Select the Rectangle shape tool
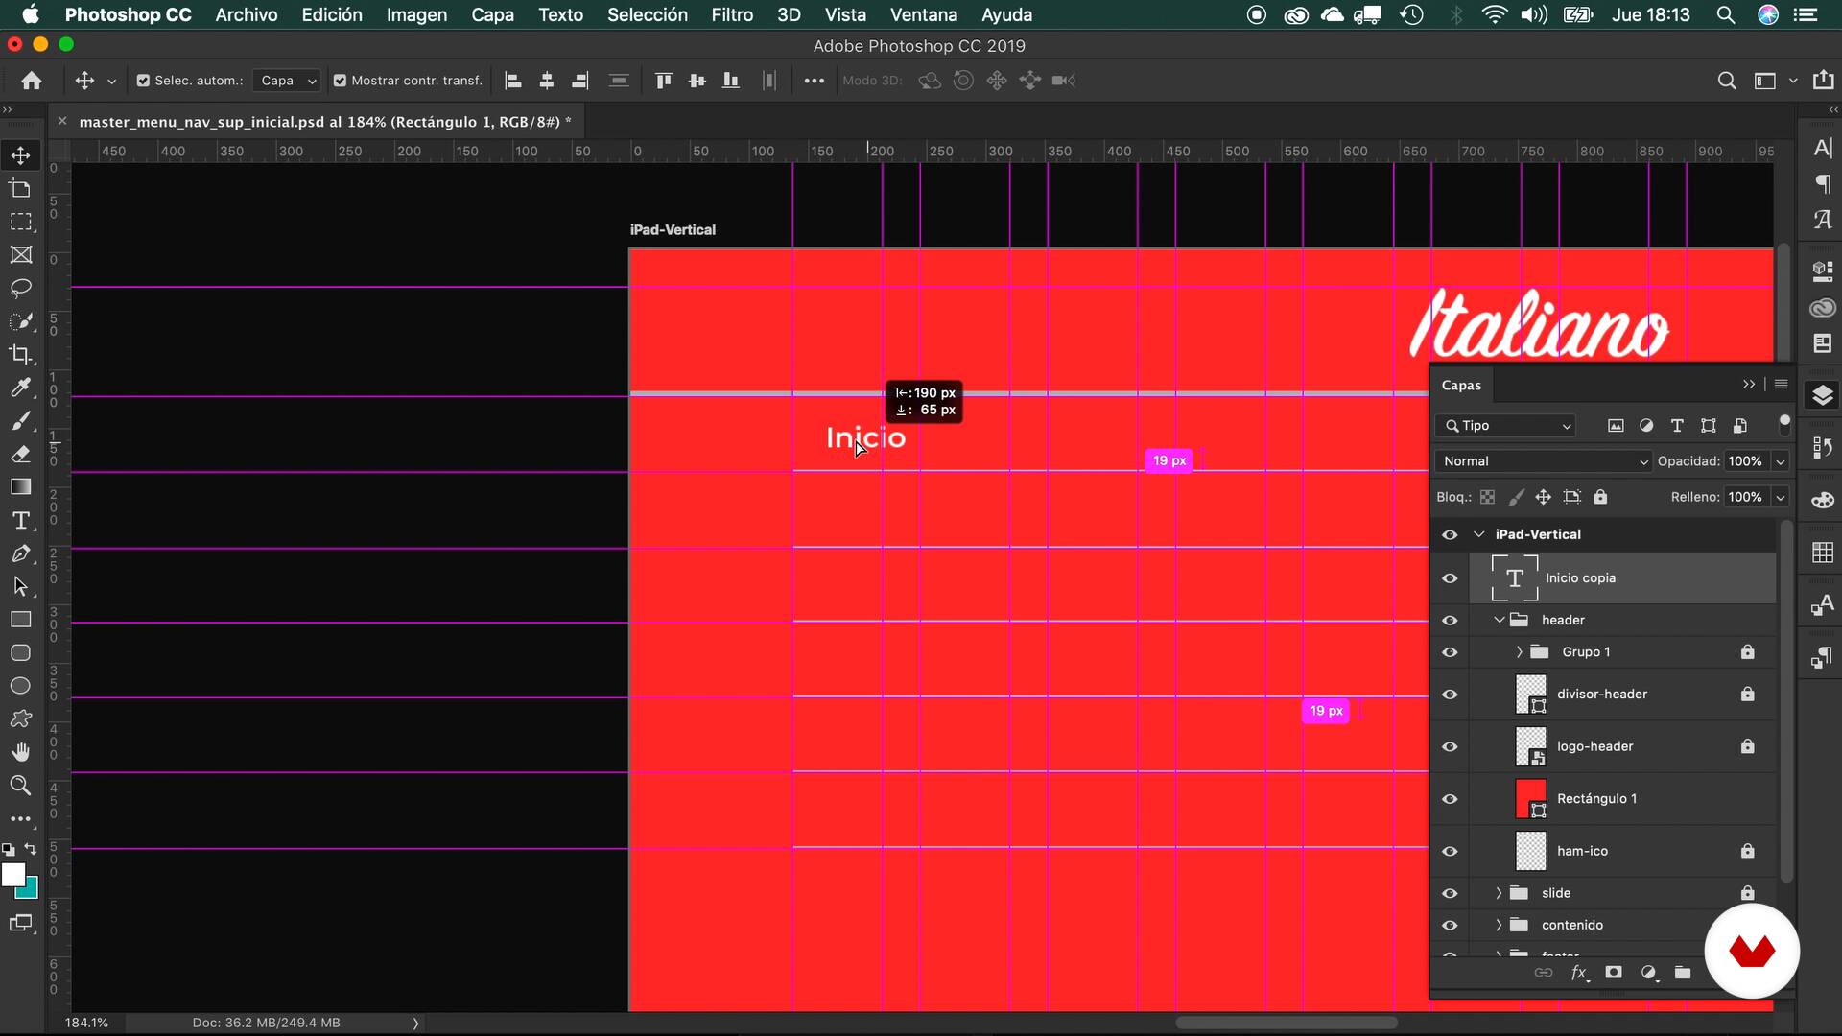 [20, 620]
